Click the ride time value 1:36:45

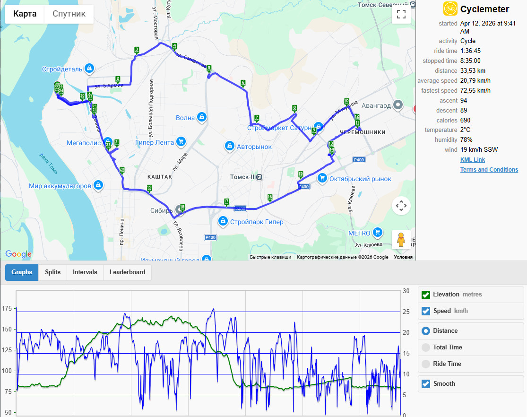pos(470,51)
